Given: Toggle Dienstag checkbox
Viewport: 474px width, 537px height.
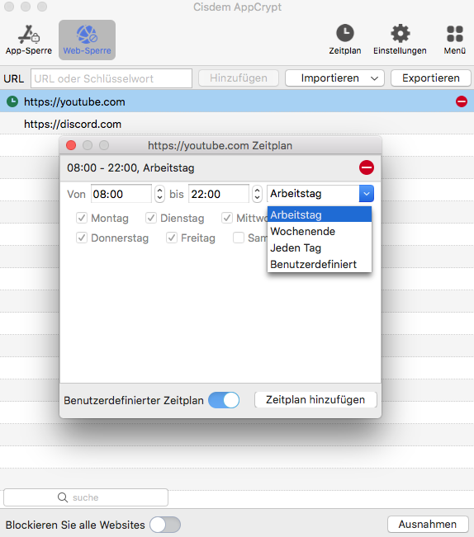Looking at the screenshot, I should 151,218.
